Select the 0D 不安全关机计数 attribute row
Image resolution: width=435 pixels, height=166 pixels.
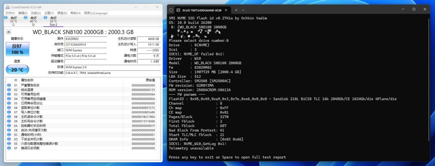click(81, 139)
